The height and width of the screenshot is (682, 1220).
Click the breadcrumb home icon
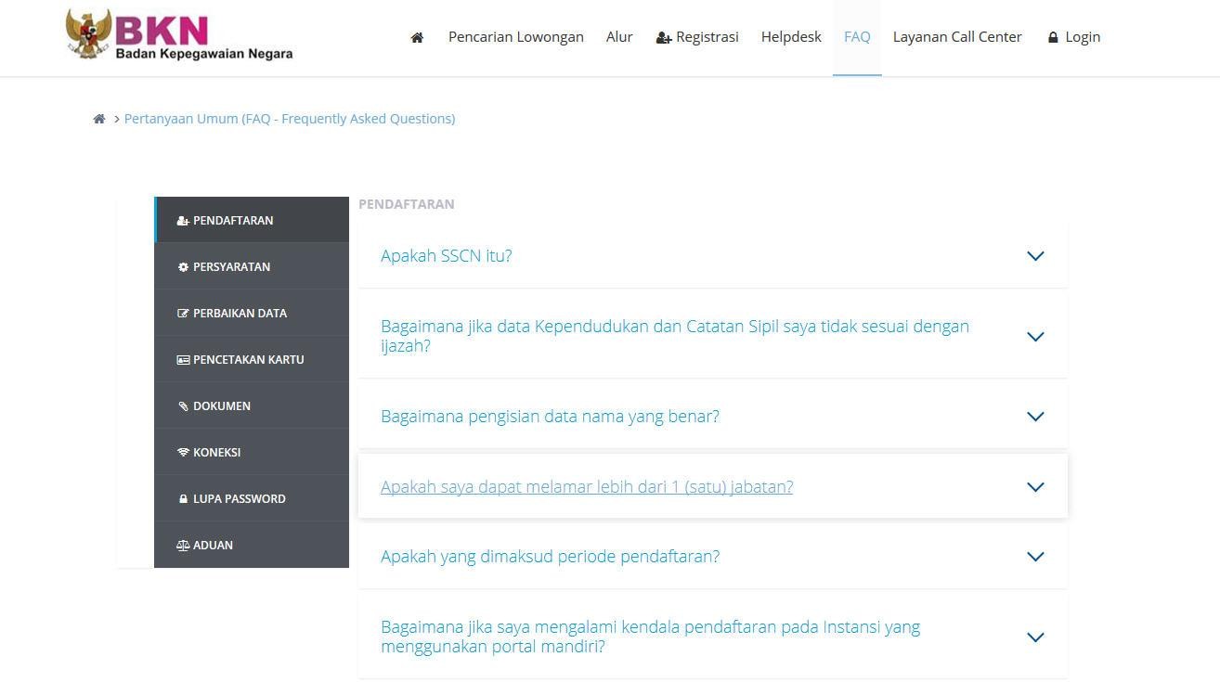coord(99,119)
